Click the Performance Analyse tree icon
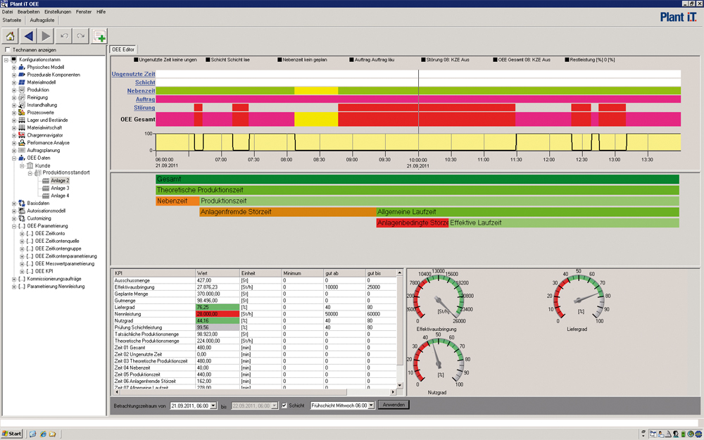 [x=22, y=142]
